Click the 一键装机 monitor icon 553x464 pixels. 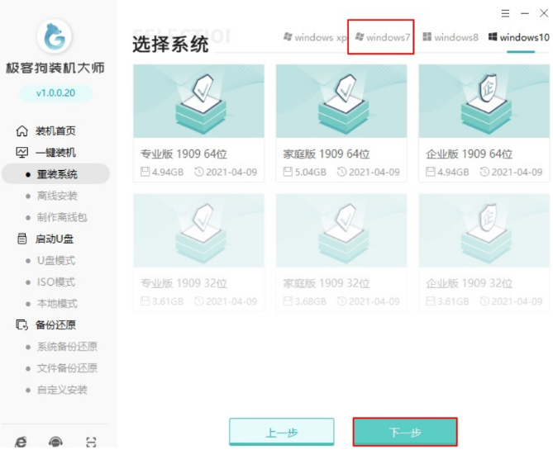pos(21,152)
